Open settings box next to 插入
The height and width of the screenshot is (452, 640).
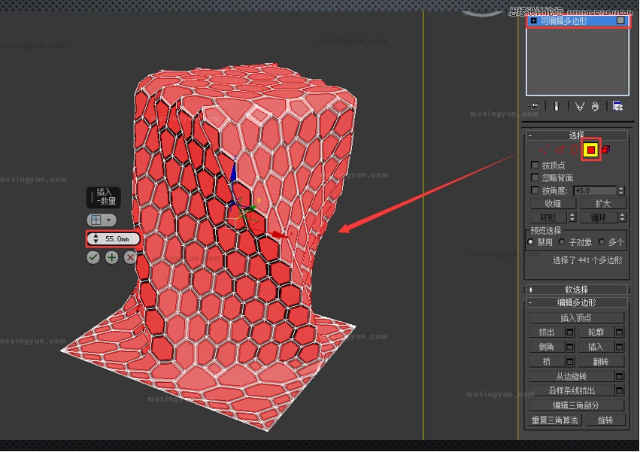[x=619, y=347]
